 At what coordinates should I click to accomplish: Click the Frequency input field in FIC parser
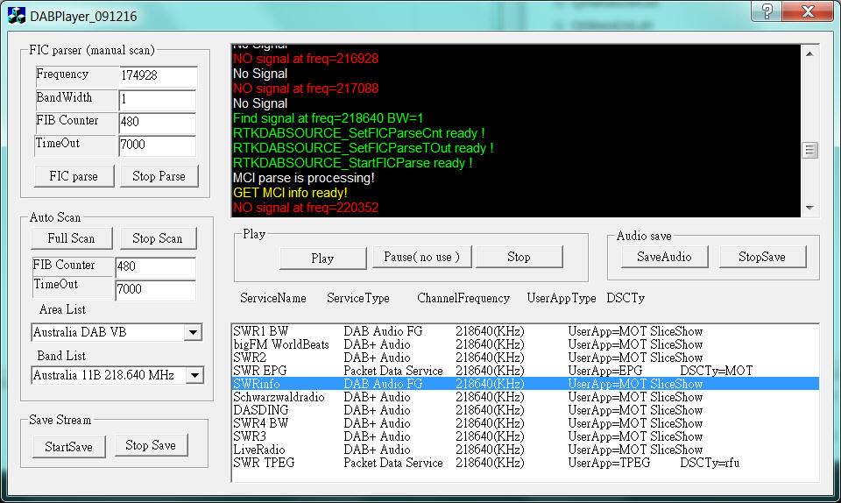(157, 76)
